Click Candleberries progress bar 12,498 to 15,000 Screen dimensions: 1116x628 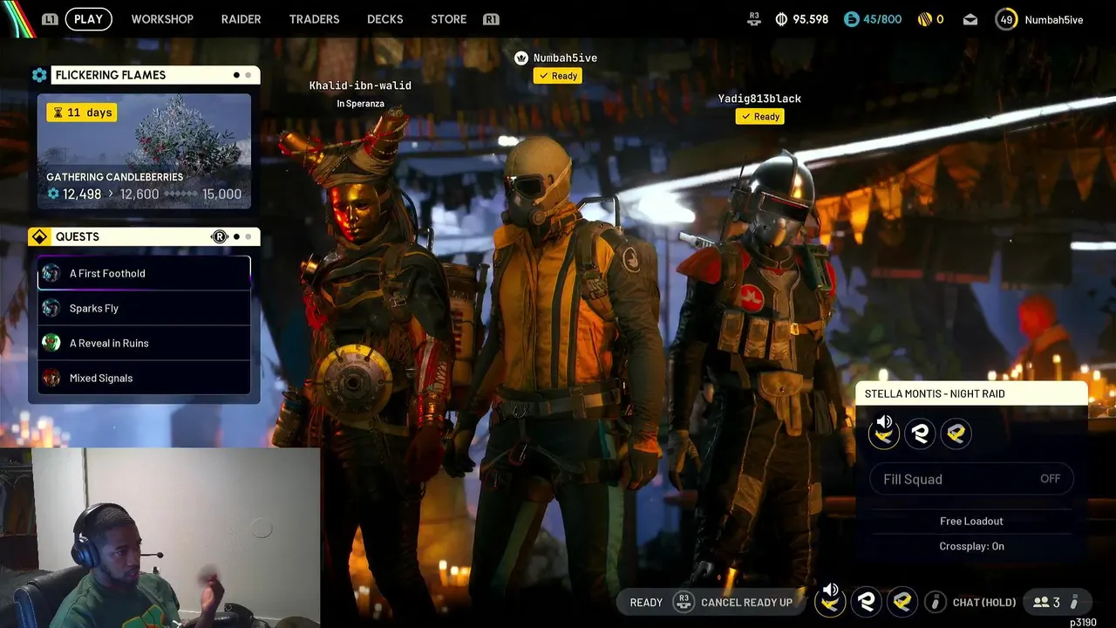(x=144, y=194)
